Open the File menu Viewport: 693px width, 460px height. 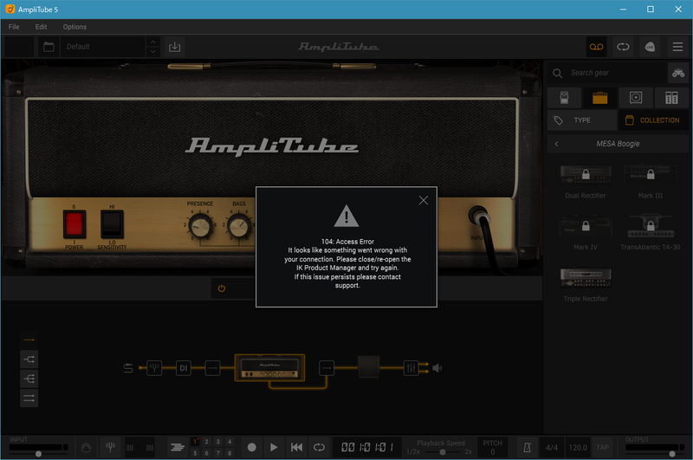click(14, 27)
